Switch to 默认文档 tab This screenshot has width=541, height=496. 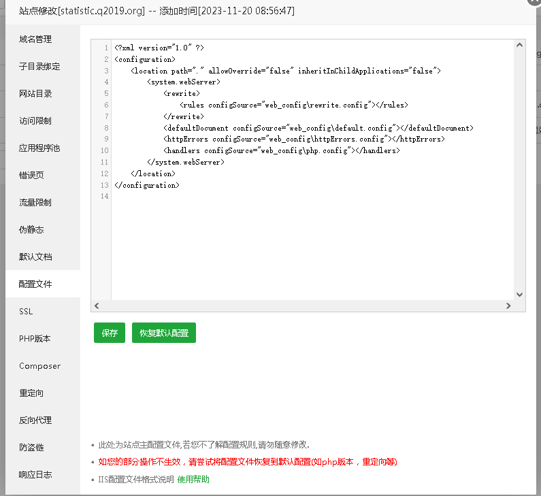[x=35, y=257]
